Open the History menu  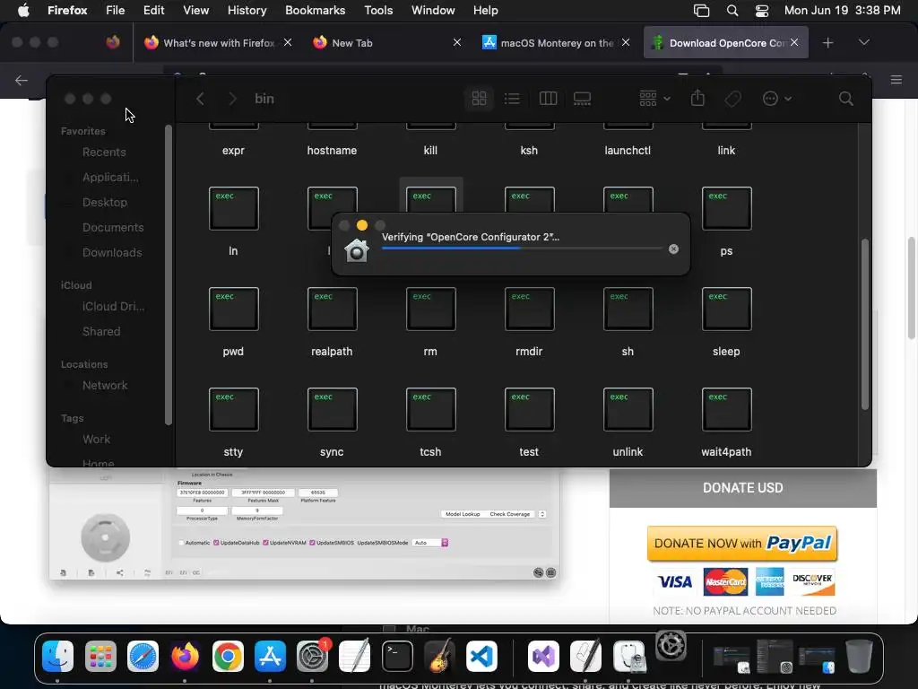point(247,11)
